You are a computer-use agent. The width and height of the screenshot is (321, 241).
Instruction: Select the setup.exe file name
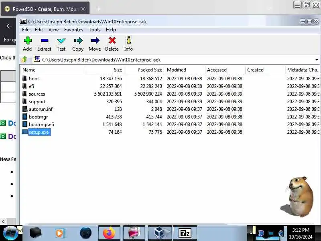click(x=39, y=132)
